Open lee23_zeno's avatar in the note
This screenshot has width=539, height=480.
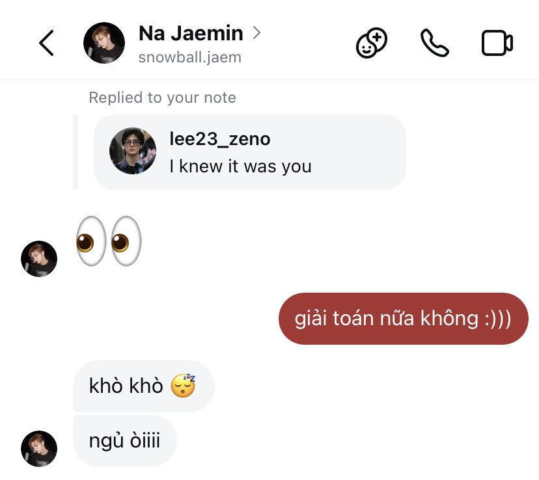133,151
